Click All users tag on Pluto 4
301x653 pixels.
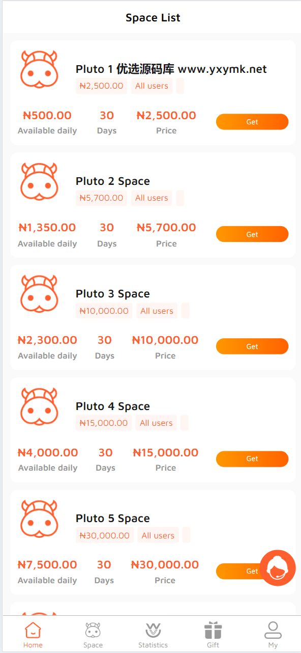point(156,423)
